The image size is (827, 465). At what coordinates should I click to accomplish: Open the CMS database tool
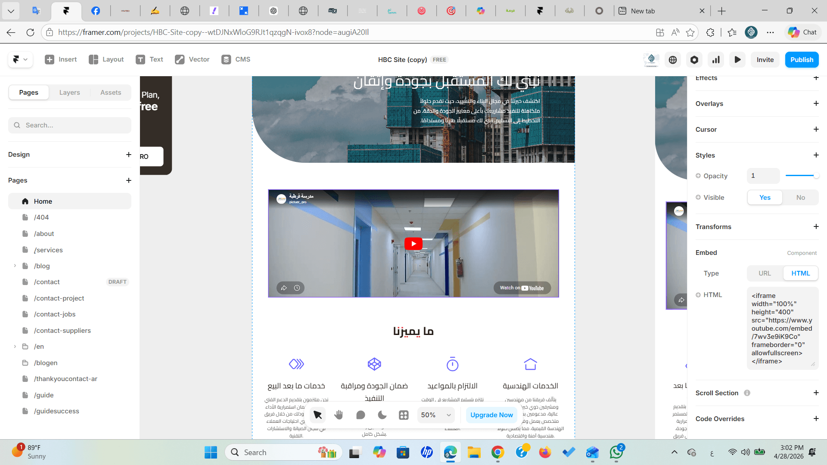coord(236,59)
